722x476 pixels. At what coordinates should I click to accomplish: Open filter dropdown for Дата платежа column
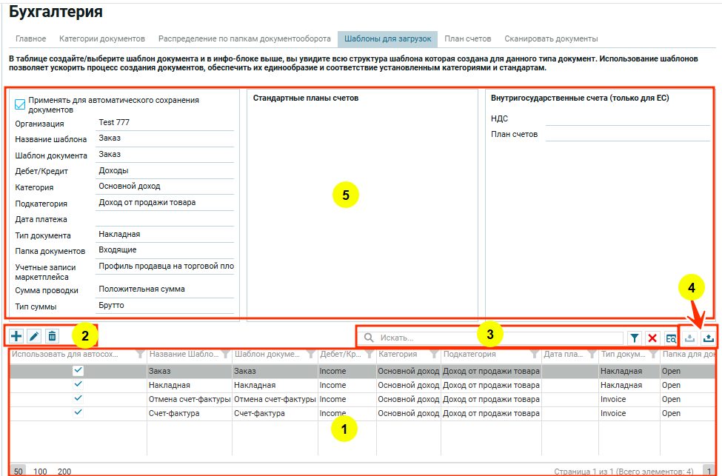pos(592,355)
